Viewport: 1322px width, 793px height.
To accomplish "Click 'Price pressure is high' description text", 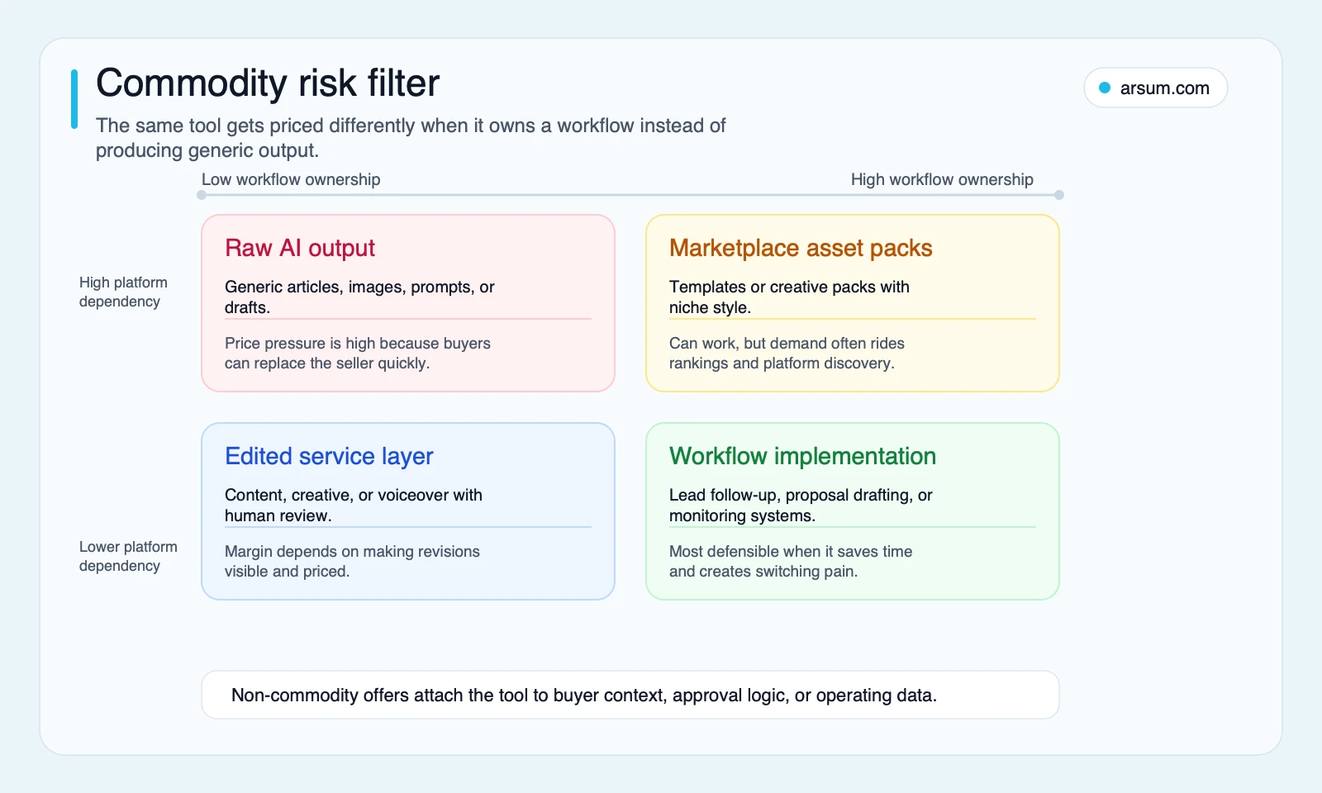I will point(358,353).
